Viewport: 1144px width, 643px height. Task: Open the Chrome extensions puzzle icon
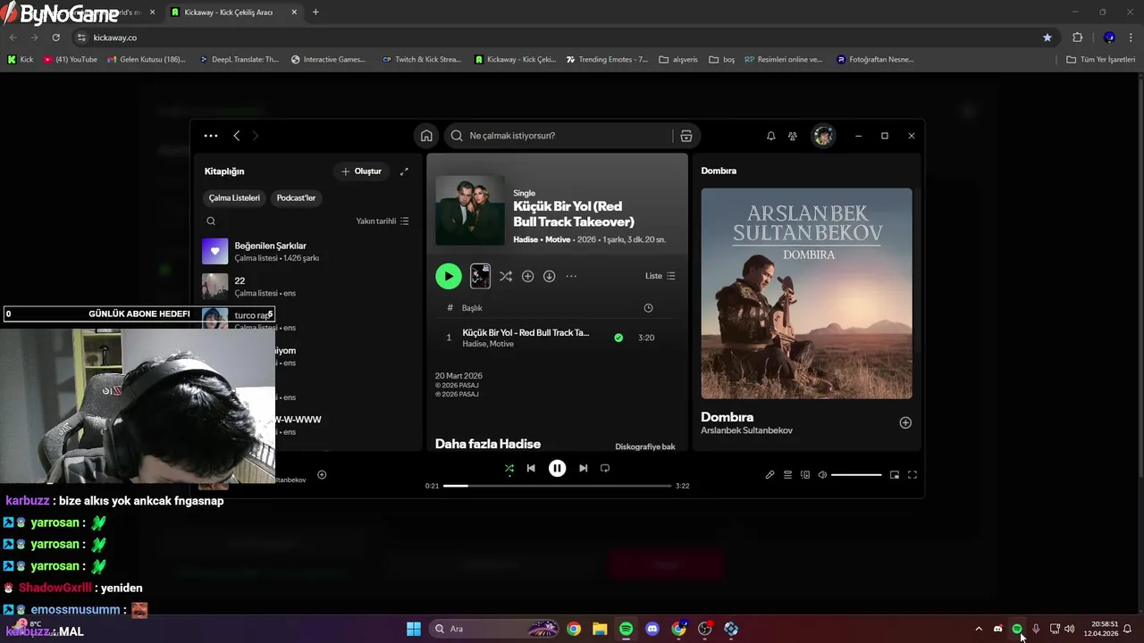(x=1077, y=38)
